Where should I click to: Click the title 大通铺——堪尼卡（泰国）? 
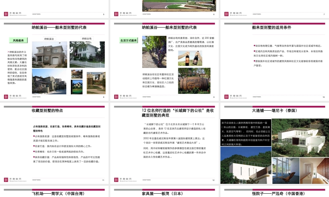[x=275, y=111]
